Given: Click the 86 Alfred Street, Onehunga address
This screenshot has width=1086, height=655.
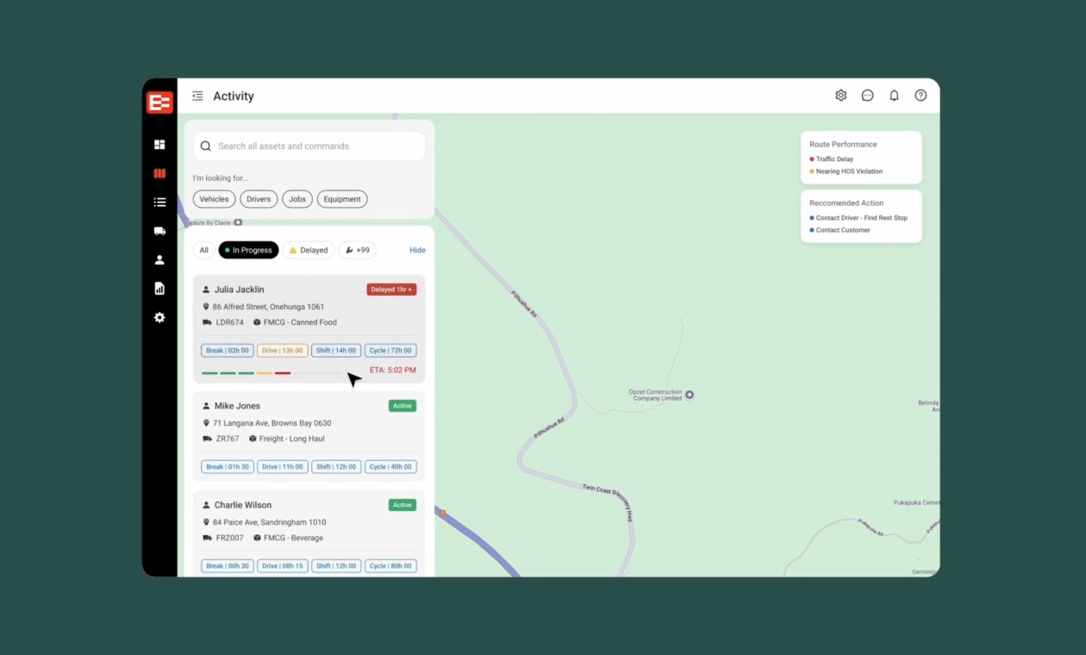Looking at the screenshot, I should [269, 307].
